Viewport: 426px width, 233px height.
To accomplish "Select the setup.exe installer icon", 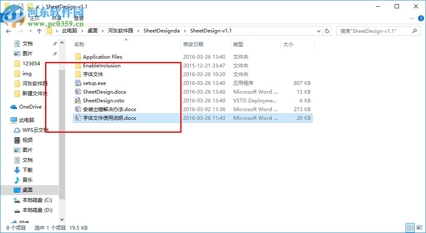I will pyautogui.click(x=78, y=83).
